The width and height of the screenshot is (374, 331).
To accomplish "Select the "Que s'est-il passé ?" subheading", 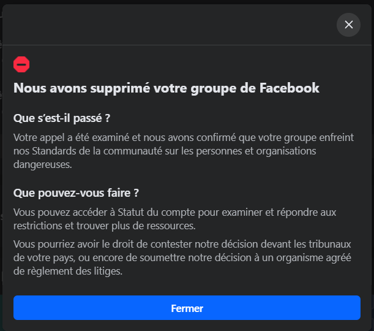I will tap(62, 118).
